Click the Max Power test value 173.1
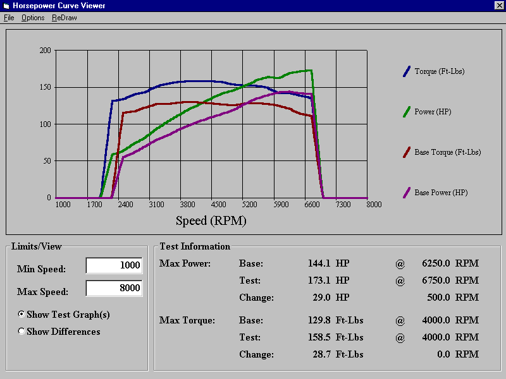This screenshot has height=379, width=506. [319, 280]
